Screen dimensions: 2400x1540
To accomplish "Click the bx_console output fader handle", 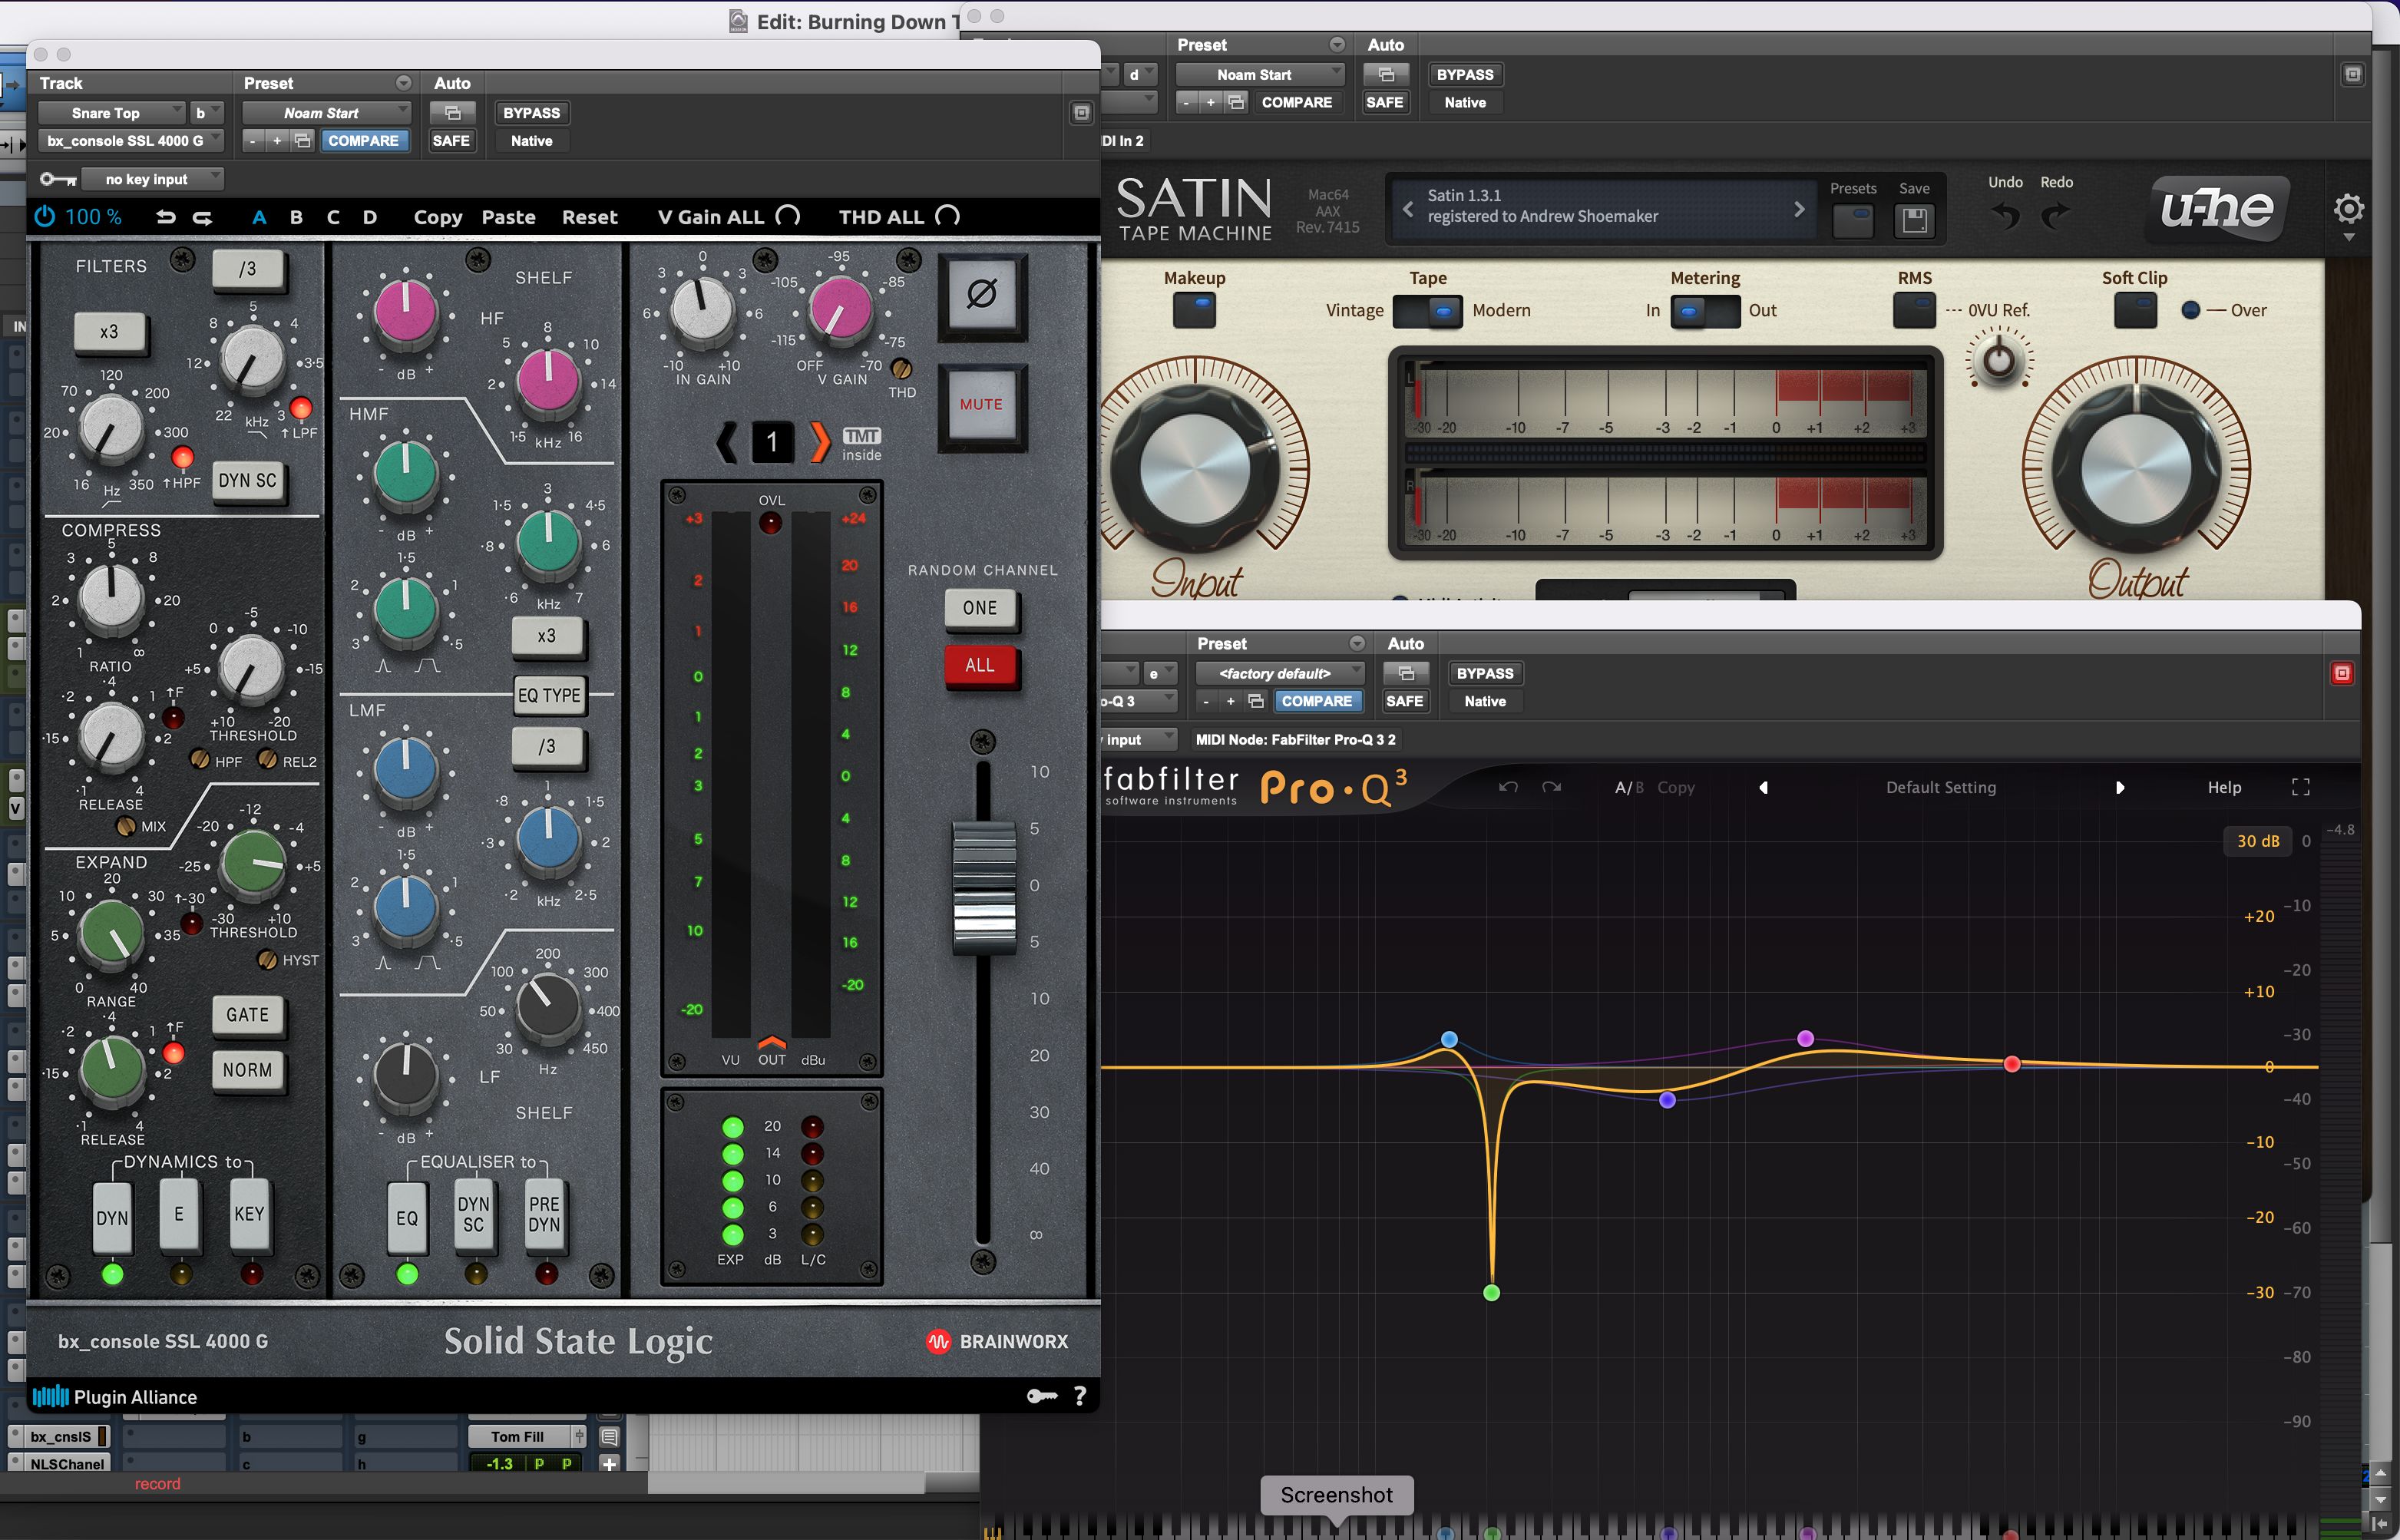I will (x=984, y=887).
